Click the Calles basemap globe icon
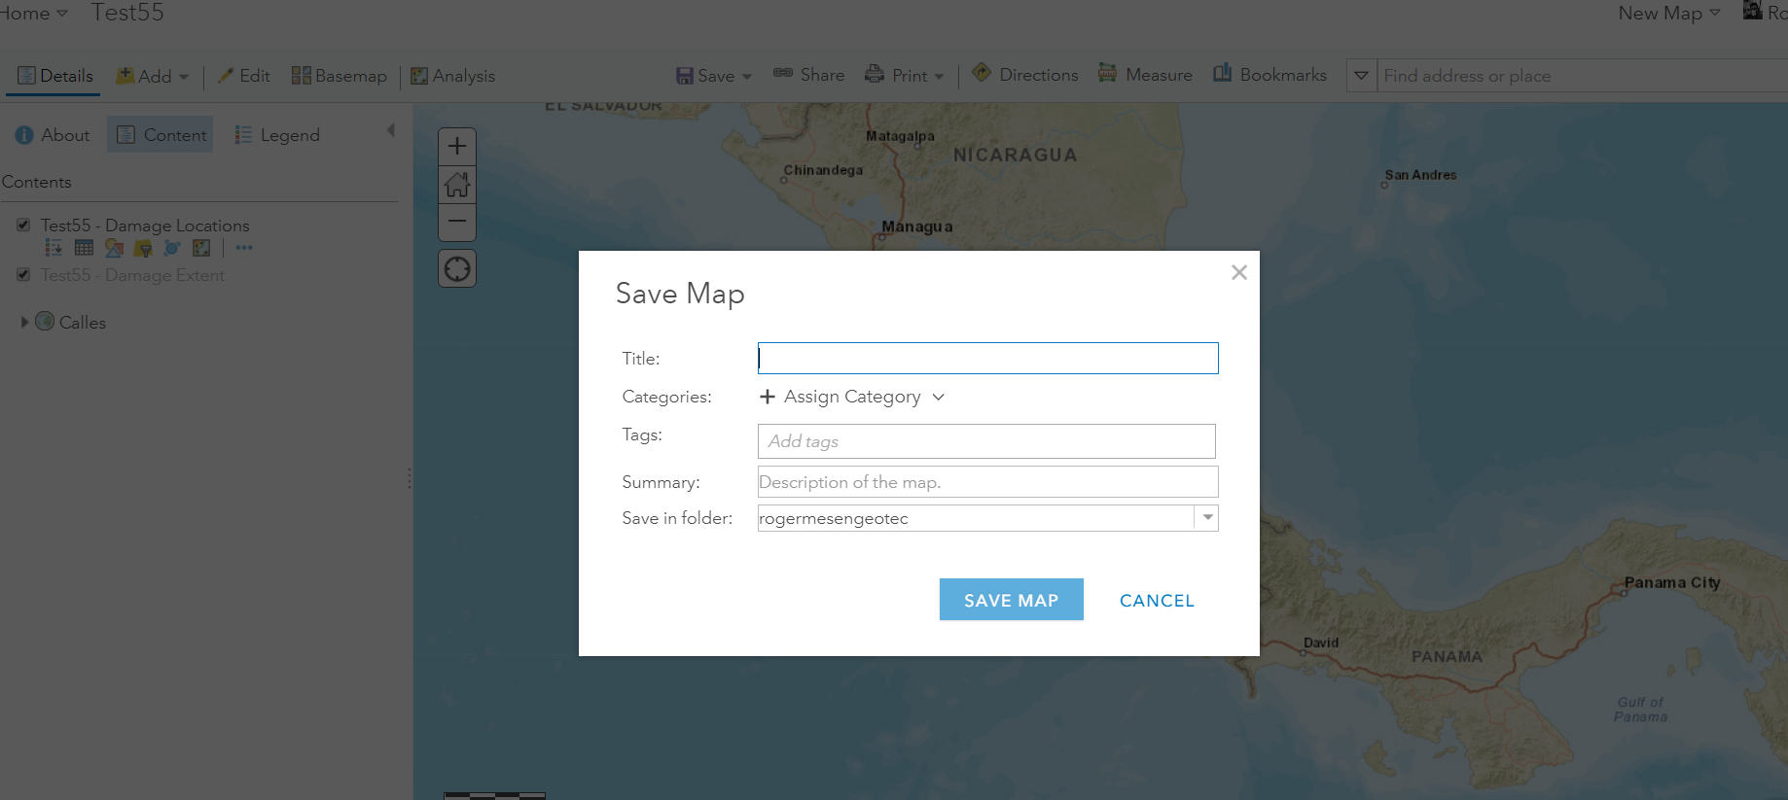Viewport: 1788px width, 800px height. click(x=45, y=321)
